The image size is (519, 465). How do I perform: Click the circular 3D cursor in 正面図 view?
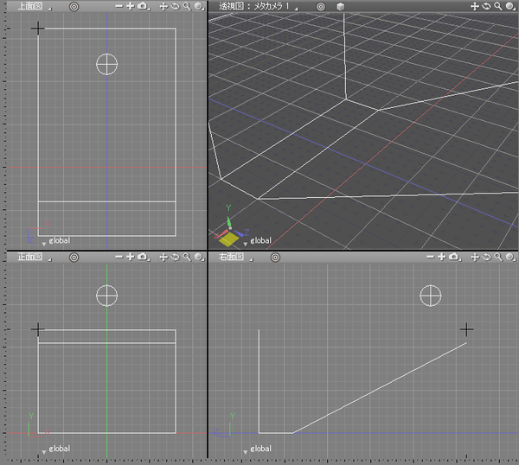(x=107, y=296)
